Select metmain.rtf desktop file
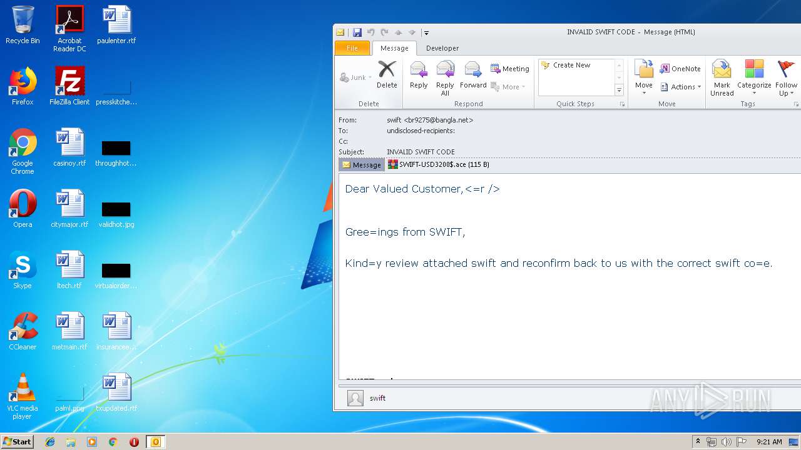801x450 pixels. click(69, 331)
